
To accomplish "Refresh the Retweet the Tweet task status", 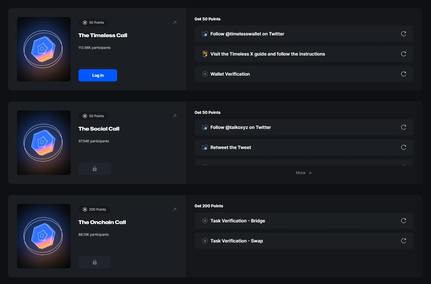I will click(x=403, y=147).
